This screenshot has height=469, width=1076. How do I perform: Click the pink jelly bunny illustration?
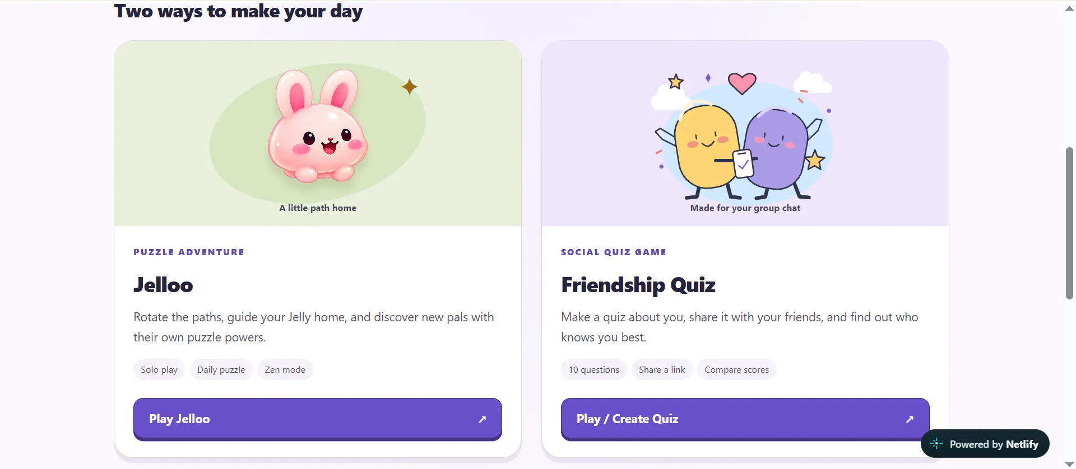point(318,126)
